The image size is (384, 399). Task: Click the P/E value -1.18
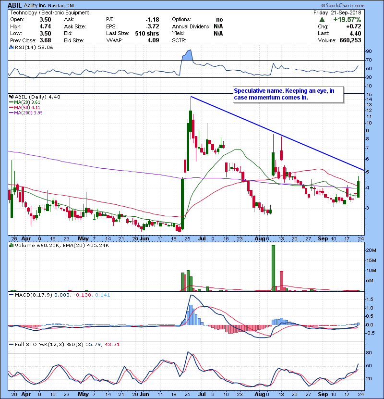(152, 20)
